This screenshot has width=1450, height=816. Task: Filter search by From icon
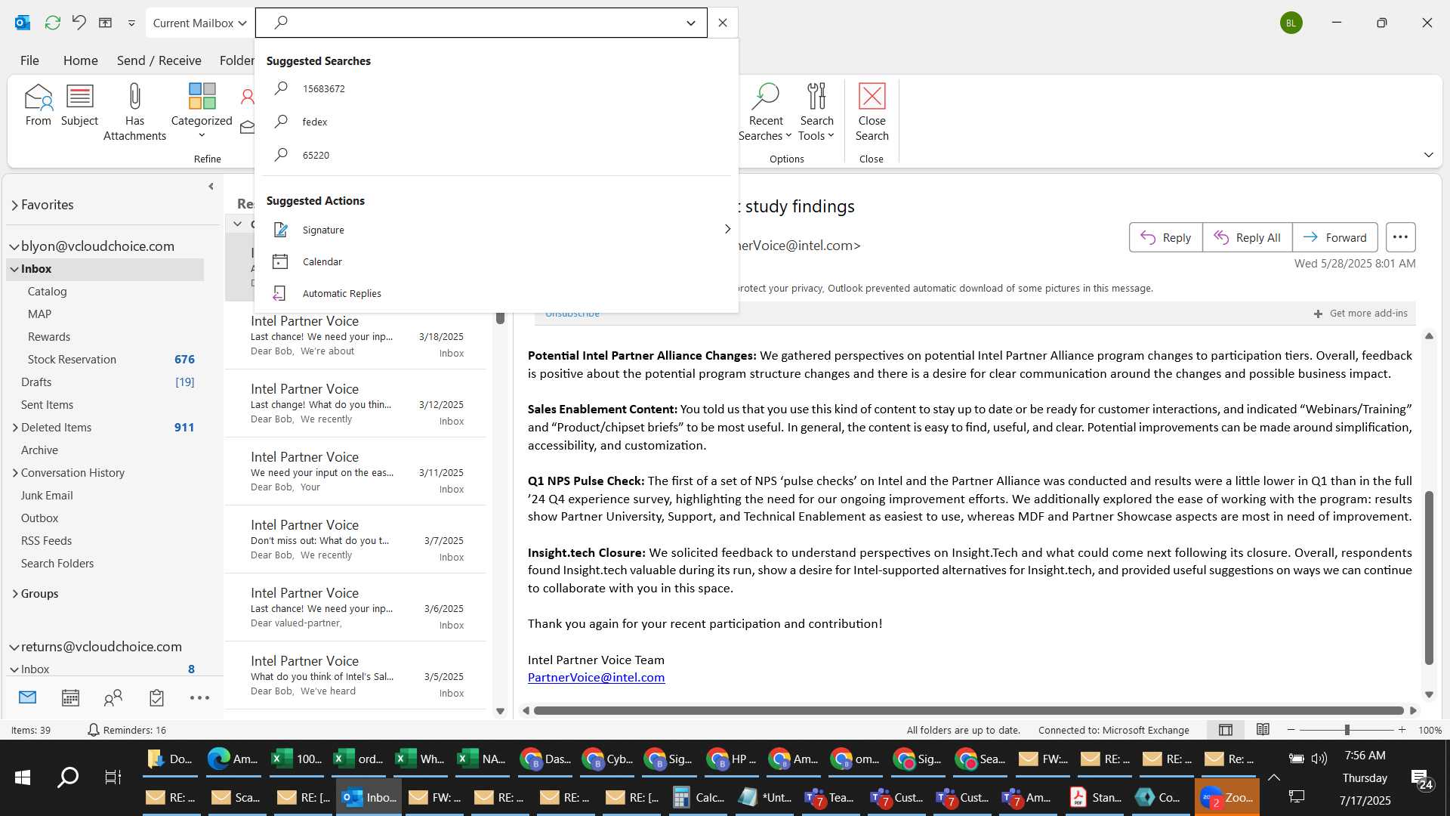click(x=39, y=105)
